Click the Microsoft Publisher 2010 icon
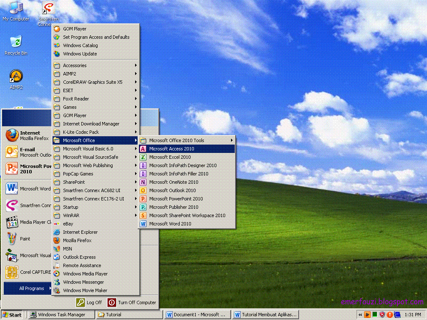Image resolution: width=427 pixels, height=320 pixels. click(143, 207)
